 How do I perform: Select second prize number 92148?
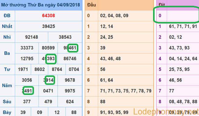pos(32,37)
